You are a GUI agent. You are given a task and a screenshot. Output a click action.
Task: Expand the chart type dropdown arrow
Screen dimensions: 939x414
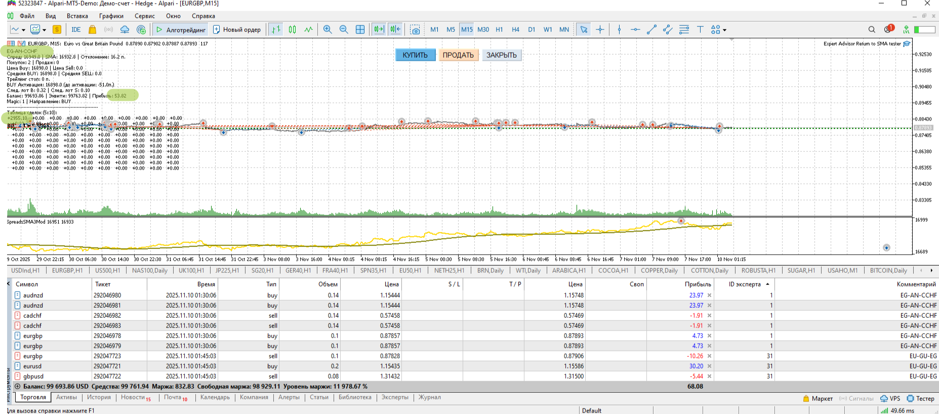23,30
